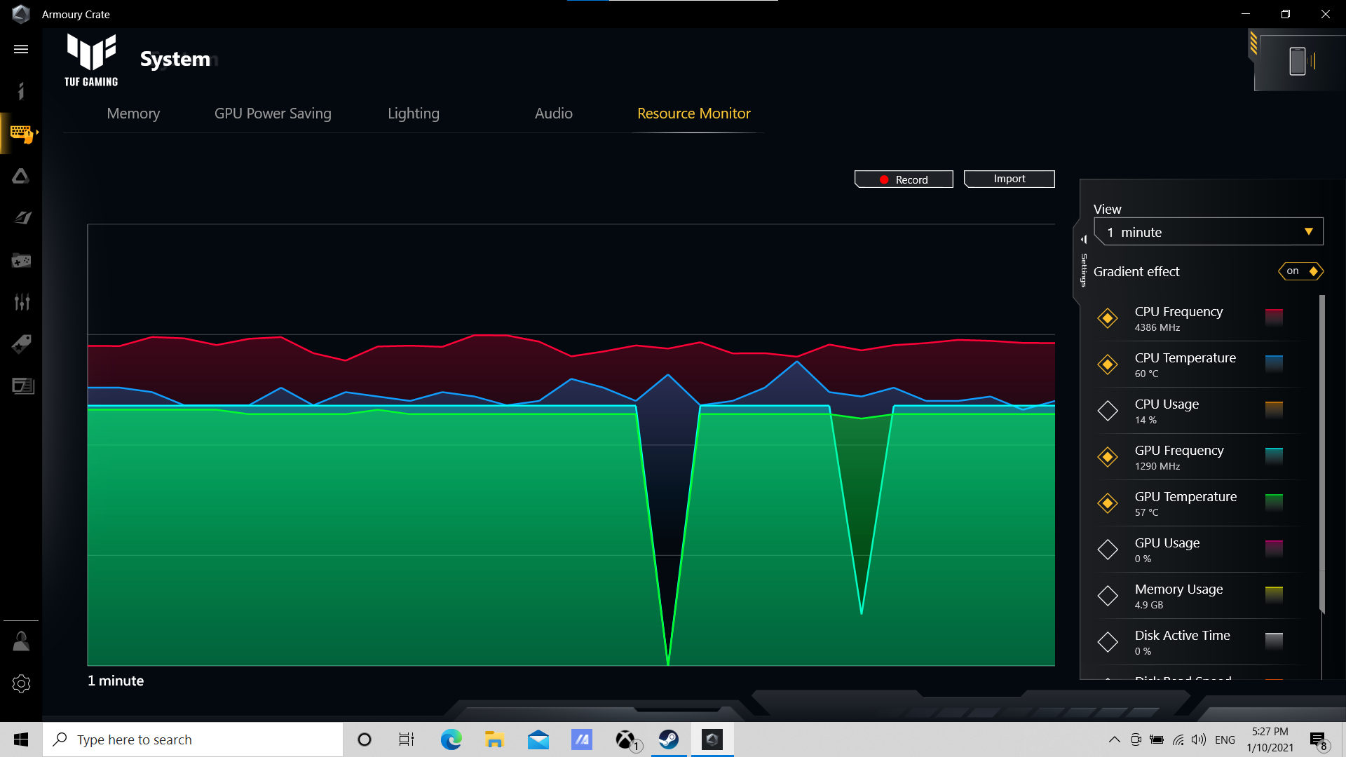Open the Aura Sync triangle icon
The height and width of the screenshot is (757, 1346).
[21, 176]
